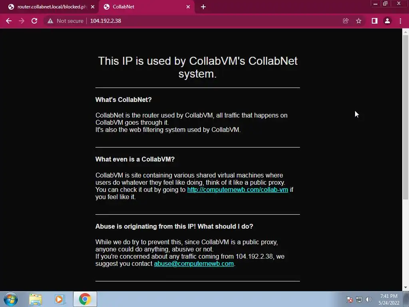Open a new browser tab
The width and height of the screenshot is (409, 307).
[203, 7]
